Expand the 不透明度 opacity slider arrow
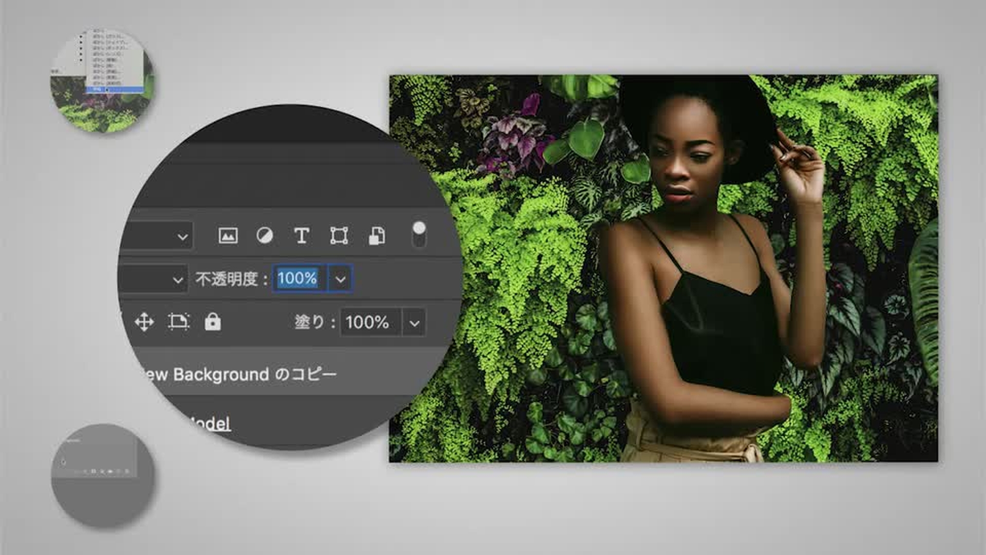Screen dimensions: 986x555 coord(340,279)
